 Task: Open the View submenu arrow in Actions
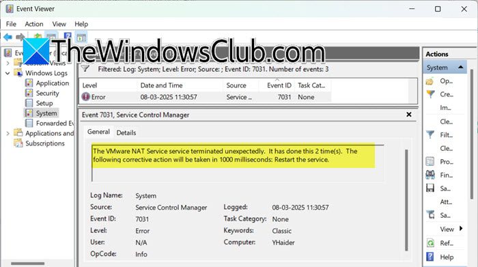pyautogui.click(x=461, y=229)
